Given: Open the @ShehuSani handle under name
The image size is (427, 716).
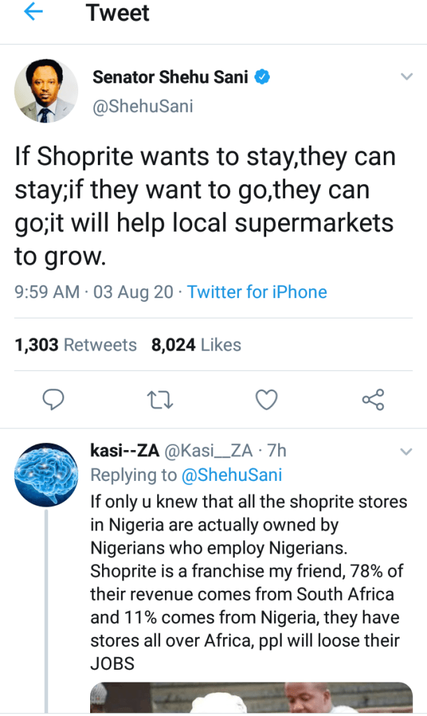Looking at the screenshot, I should tap(143, 106).
